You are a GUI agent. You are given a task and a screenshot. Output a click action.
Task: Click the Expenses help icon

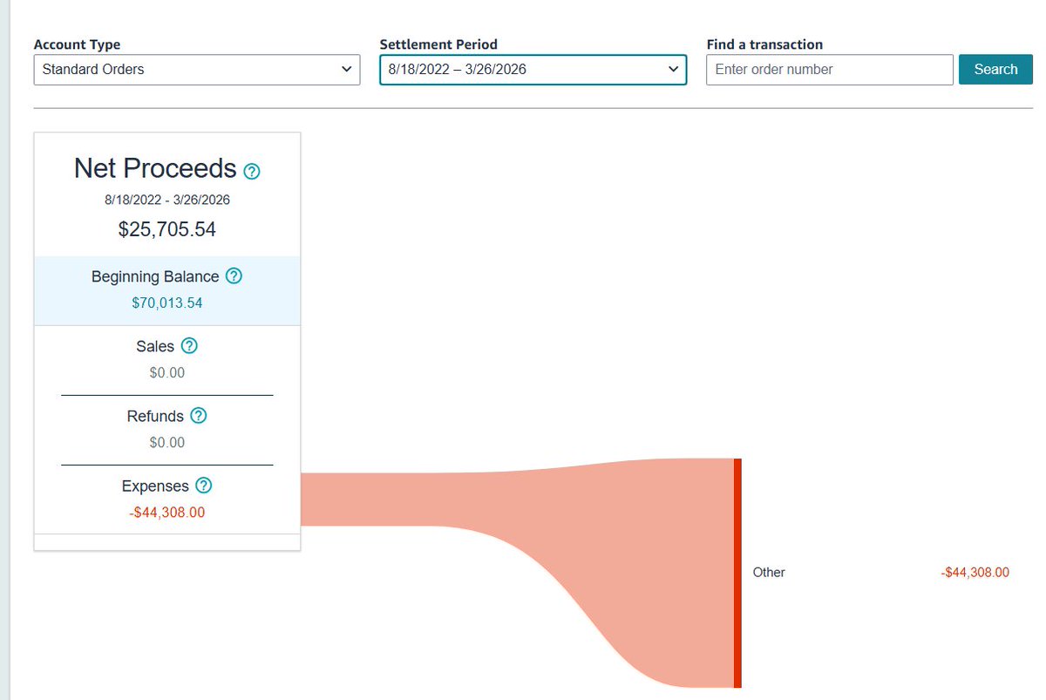click(204, 486)
